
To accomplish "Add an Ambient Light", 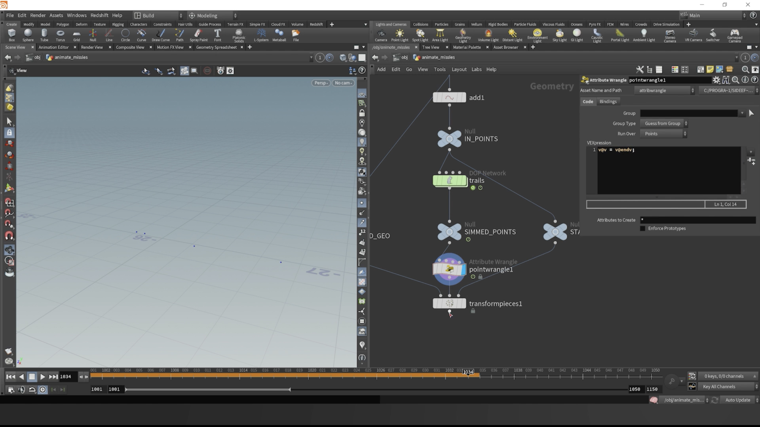I will 644,35.
